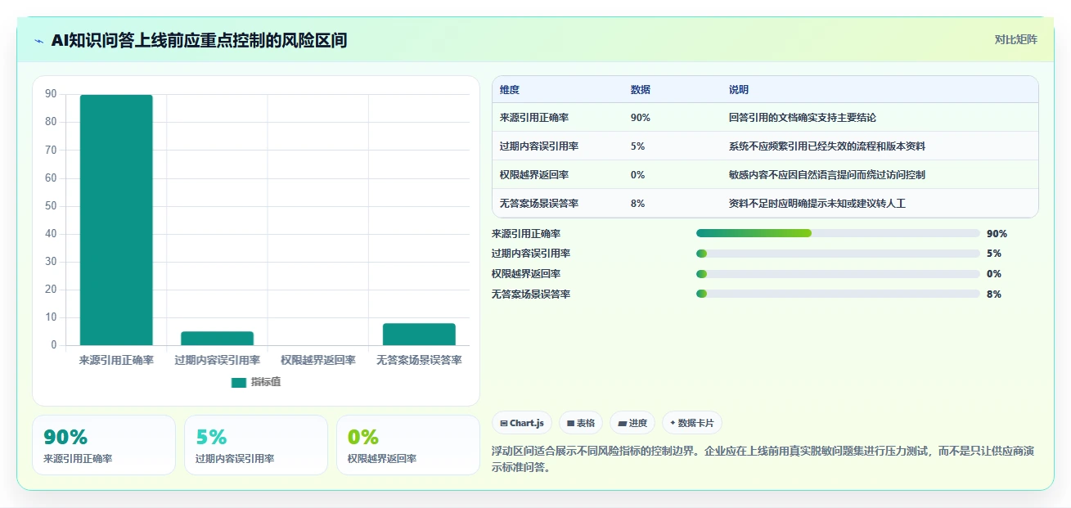Screen dimensions: 1071x508
Task: Select the 数据卡片 tag chip
Action: (692, 423)
